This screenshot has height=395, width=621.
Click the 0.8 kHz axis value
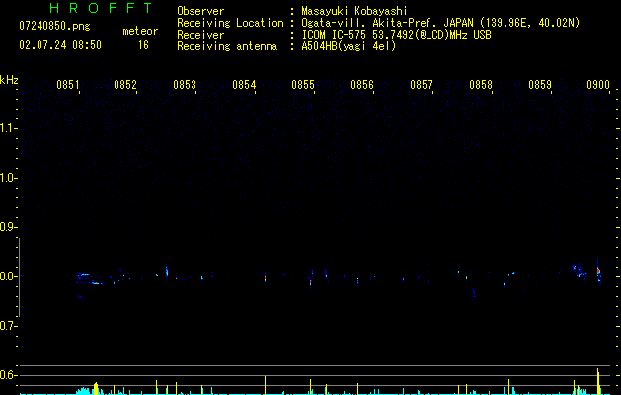click(8, 276)
